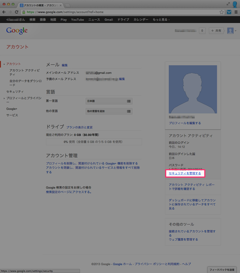Open the 第一言語 日本語 dropdown

[109, 101]
